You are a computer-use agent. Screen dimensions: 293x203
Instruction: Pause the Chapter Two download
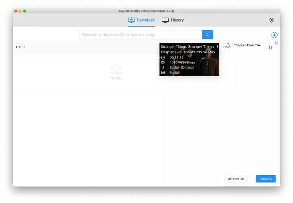tap(270, 47)
